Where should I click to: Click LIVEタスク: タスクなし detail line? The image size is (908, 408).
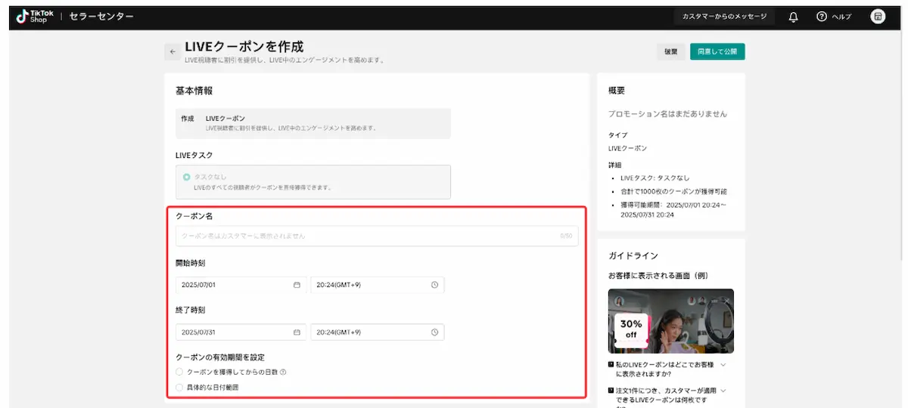click(655, 178)
